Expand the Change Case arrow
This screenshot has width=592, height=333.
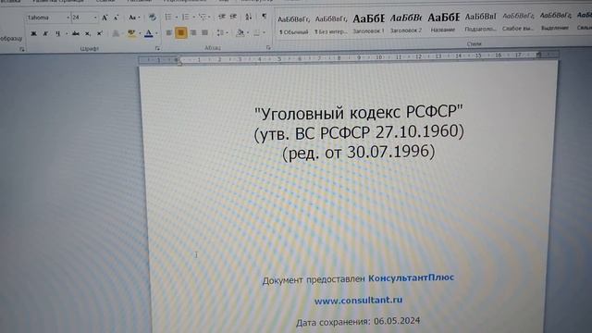[139, 18]
